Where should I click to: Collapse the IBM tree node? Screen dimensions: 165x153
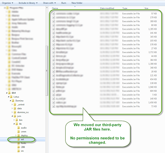pyautogui.click(x=7, y=93)
